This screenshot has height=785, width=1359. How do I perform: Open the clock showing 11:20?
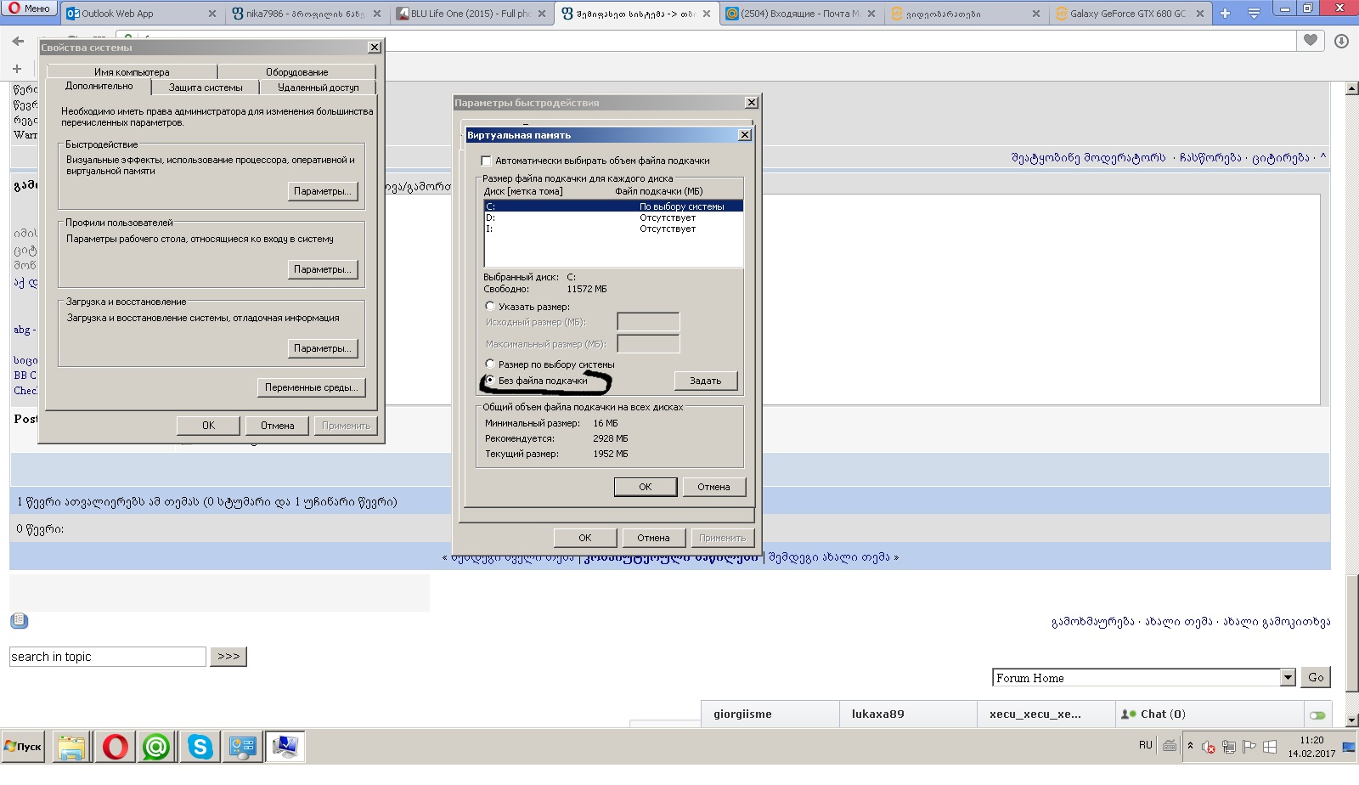[1311, 747]
